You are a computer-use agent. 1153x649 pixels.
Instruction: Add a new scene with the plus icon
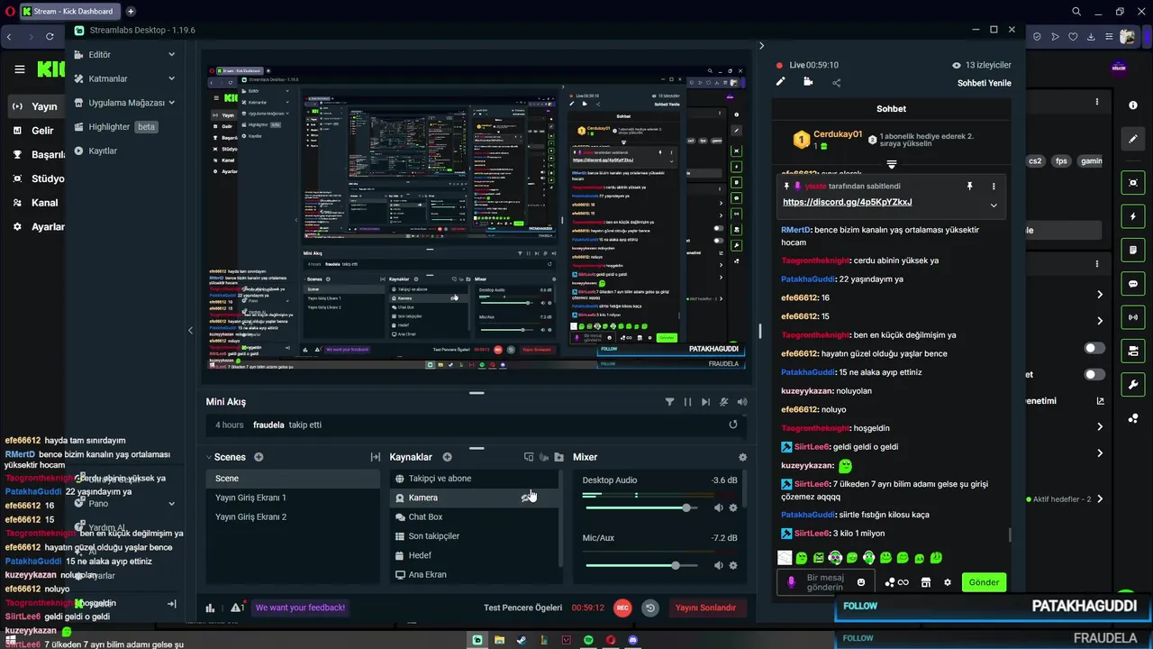click(259, 457)
